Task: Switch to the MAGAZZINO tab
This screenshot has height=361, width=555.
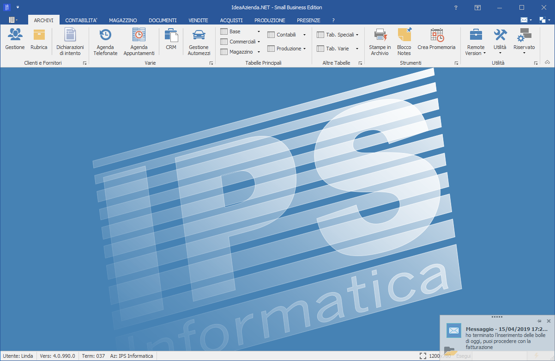Action: 123,20
